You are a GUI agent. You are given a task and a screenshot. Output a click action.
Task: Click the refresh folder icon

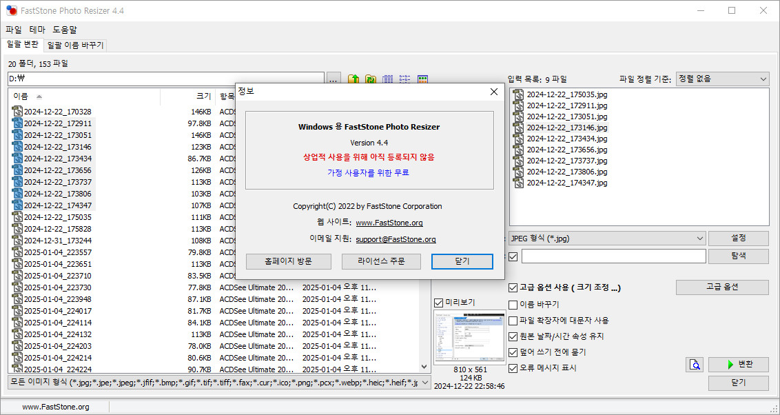(x=371, y=79)
